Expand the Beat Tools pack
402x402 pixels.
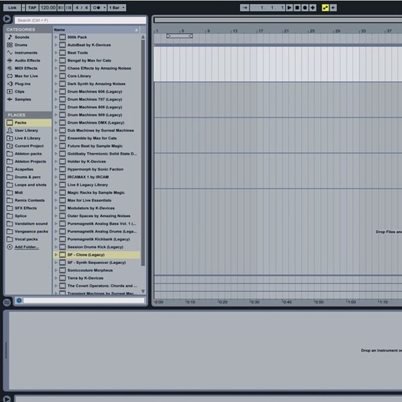[x=56, y=53]
